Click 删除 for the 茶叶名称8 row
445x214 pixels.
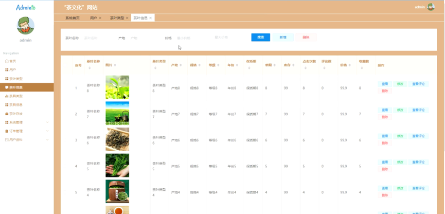point(385,91)
